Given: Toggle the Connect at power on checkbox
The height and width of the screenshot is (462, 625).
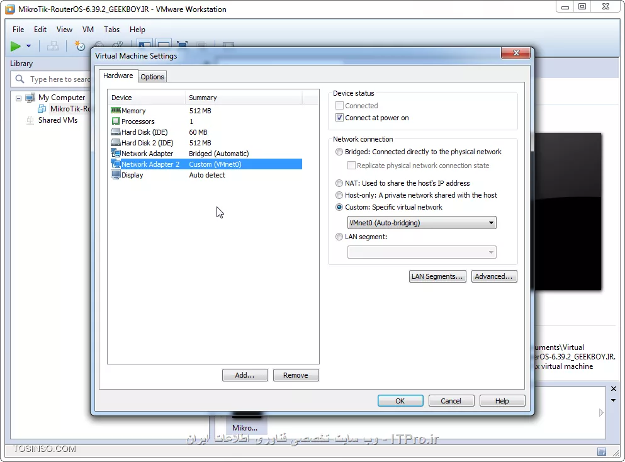Looking at the screenshot, I should [x=340, y=118].
